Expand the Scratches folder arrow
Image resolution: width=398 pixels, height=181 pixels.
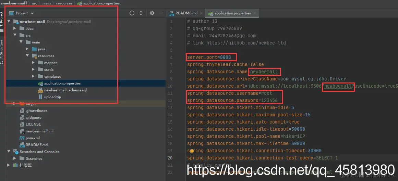15,158
